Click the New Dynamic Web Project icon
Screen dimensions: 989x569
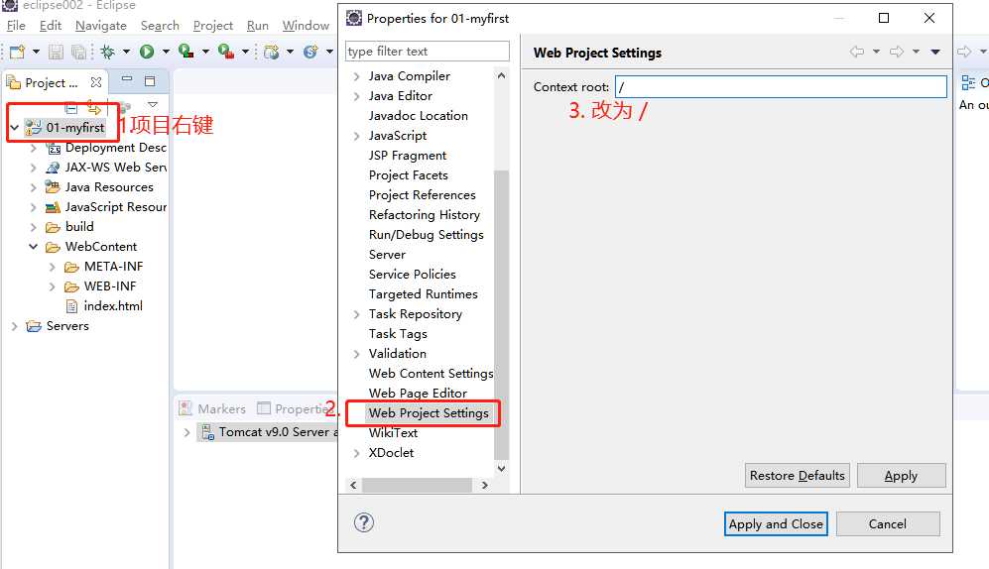(272, 52)
